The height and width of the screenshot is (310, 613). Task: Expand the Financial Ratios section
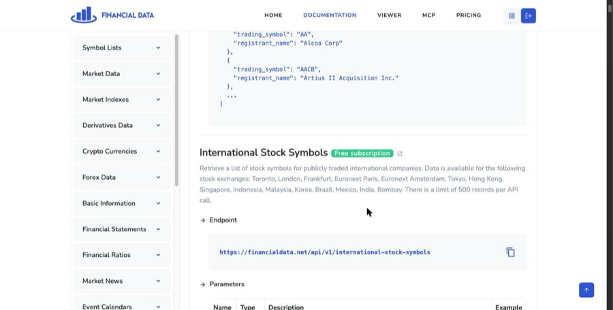pyautogui.click(x=122, y=255)
